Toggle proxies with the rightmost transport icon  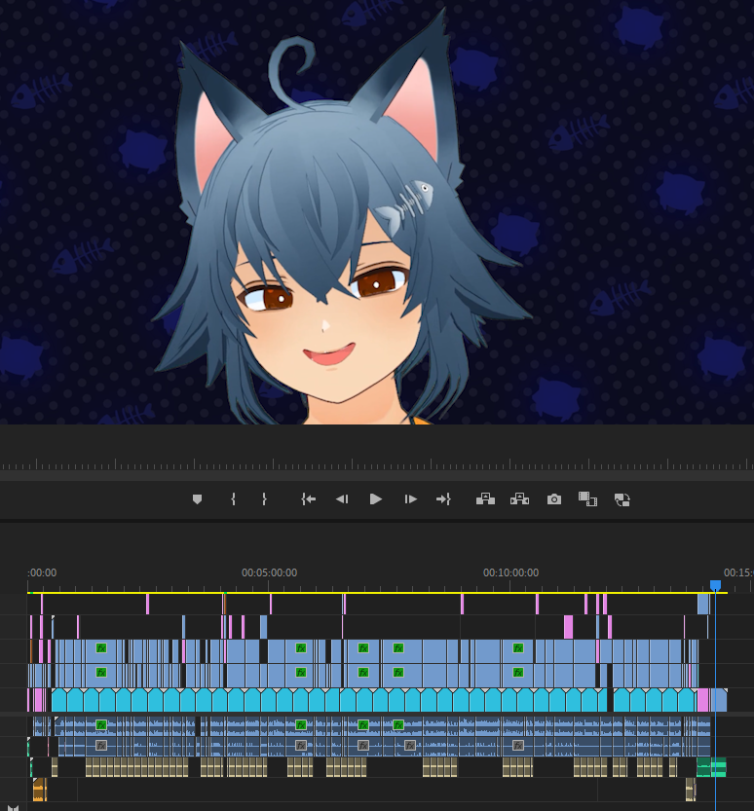[622, 499]
